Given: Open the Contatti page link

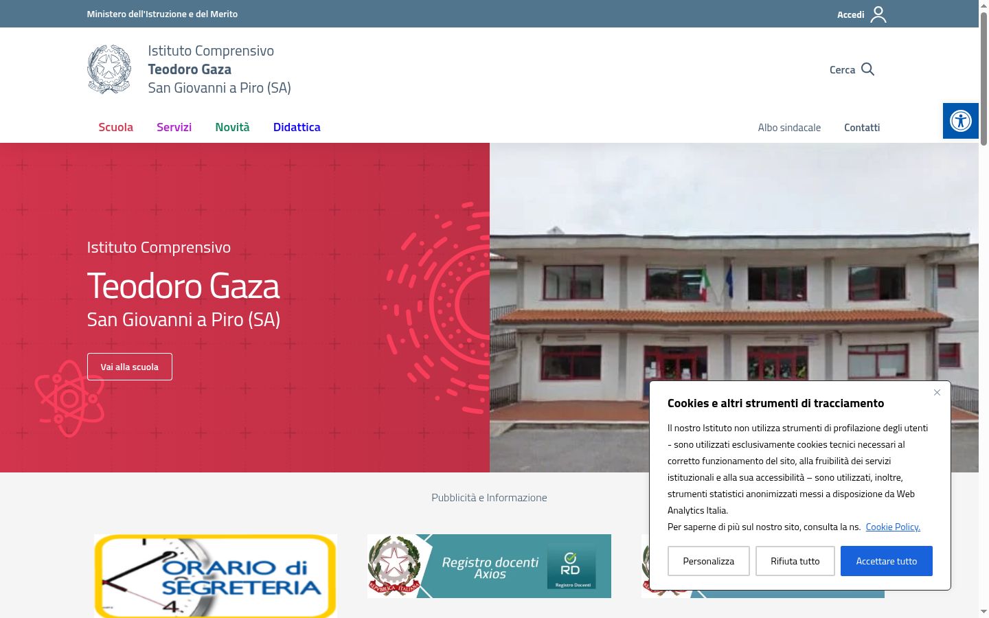Looking at the screenshot, I should (x=862, y=128).
